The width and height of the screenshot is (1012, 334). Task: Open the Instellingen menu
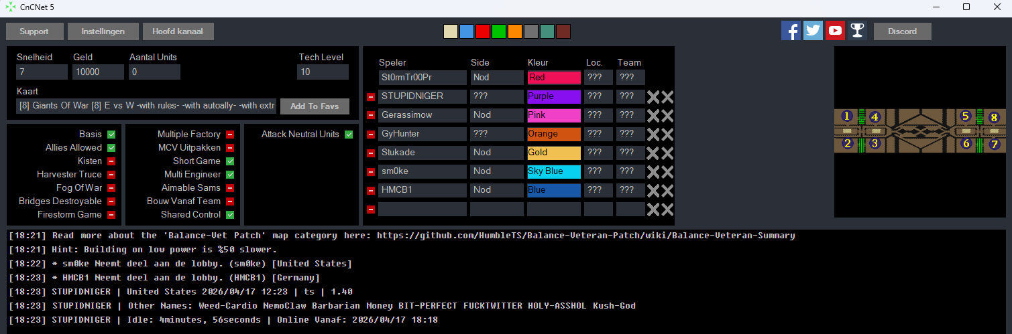tap(103, 31)
